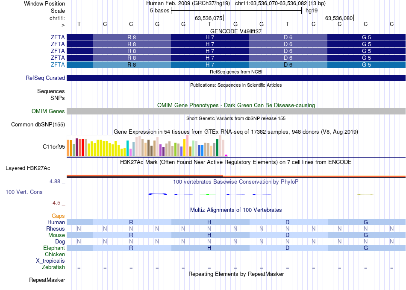Click the Chicken species label
406x290 pixels.
[55, 254]
